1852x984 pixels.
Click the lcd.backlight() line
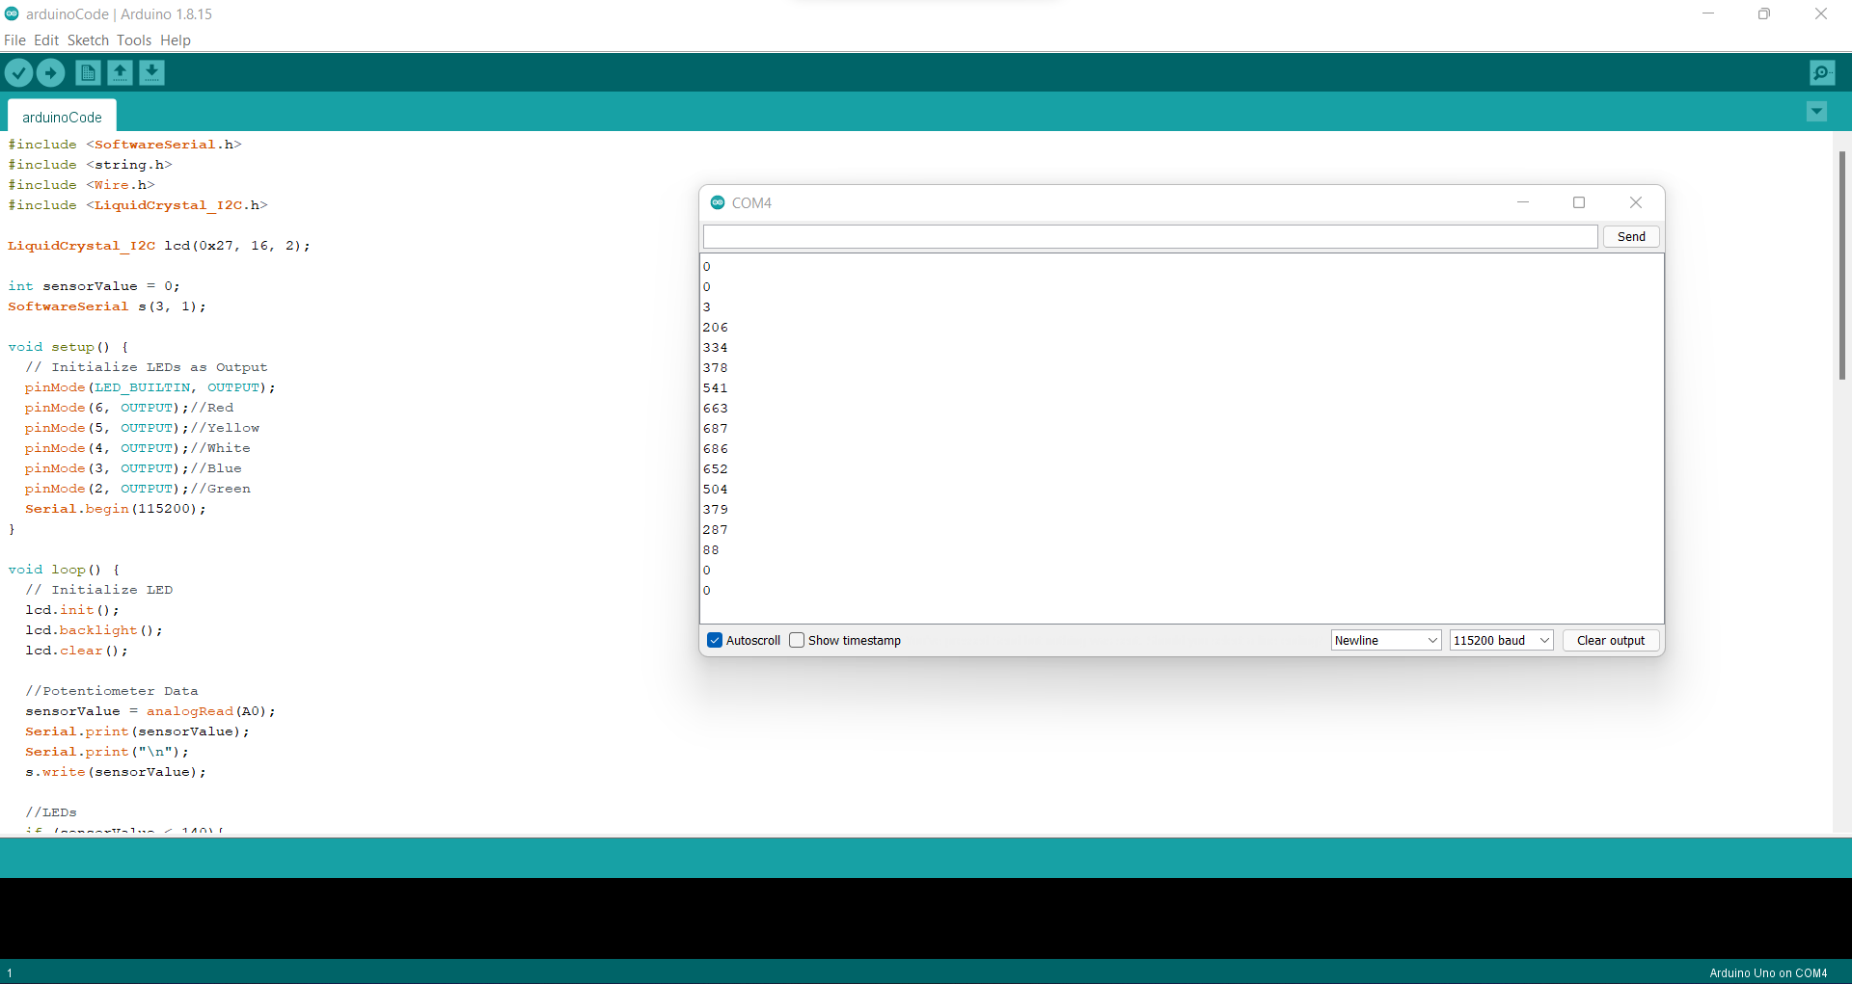[95, 630]
